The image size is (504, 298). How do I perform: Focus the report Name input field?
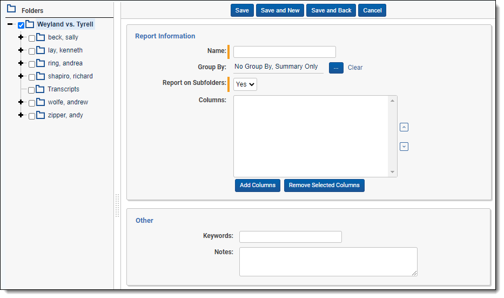[x=284, y=52]
